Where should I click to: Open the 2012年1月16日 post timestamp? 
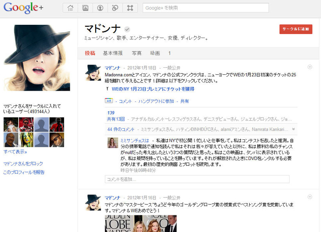[x=142, y=198]
